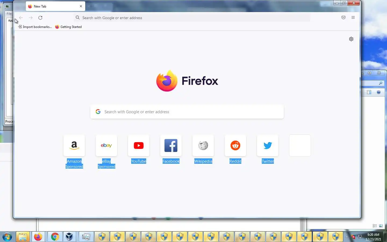Open Windows Explorer from the taskbar

click(x=23, y=237)
